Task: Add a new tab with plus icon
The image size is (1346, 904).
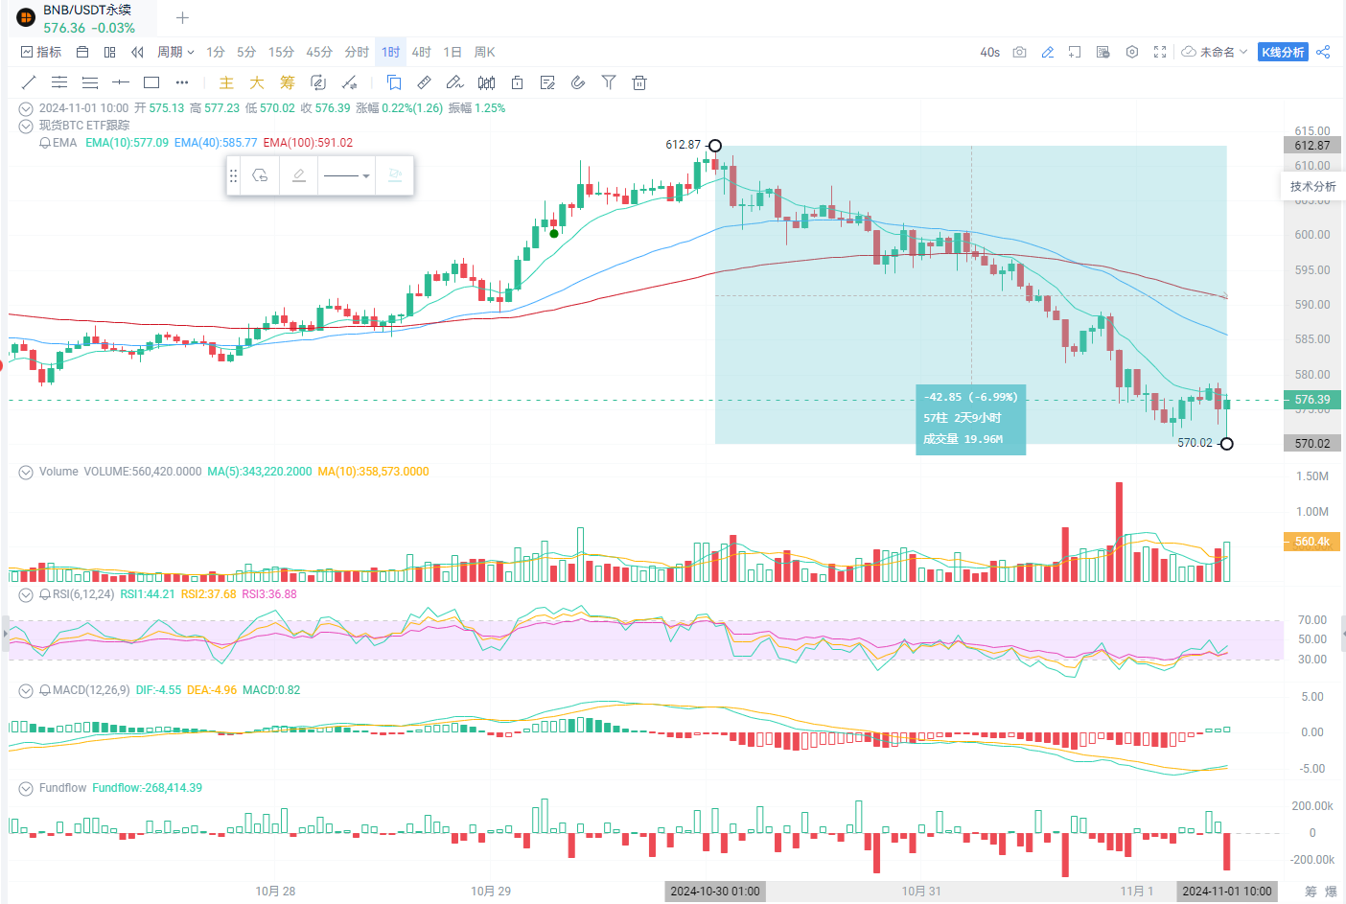Action: pos(182,17)
